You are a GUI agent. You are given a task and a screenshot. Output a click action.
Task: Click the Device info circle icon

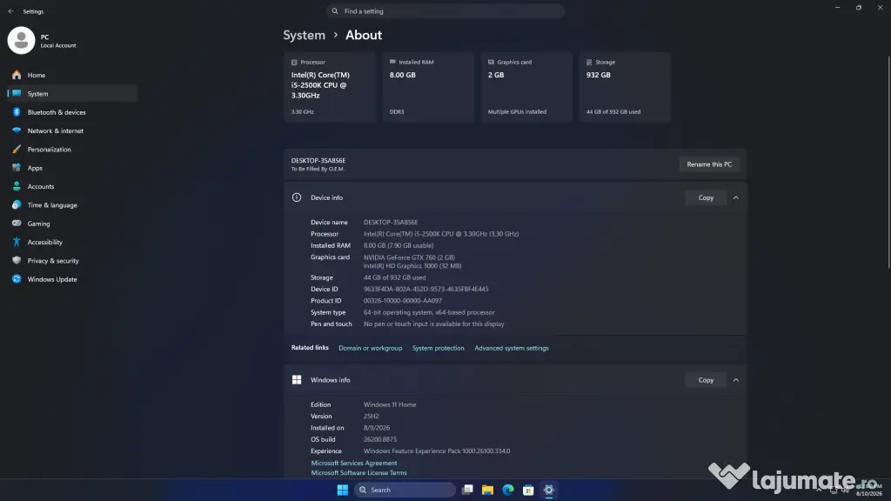297,197
